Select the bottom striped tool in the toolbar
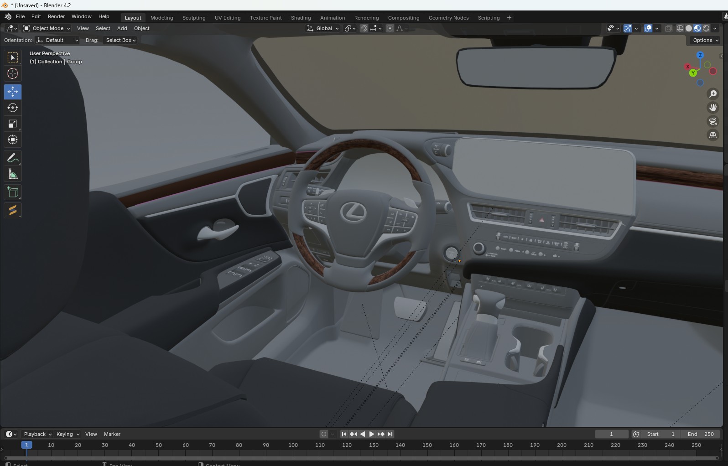This screenshot has height=466, width=728. click(x=13, y=210)
